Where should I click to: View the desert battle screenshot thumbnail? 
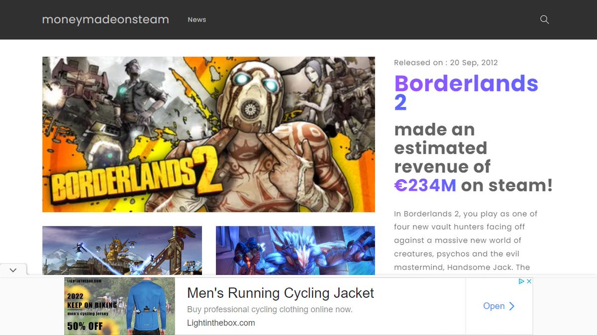pos(122,251)
